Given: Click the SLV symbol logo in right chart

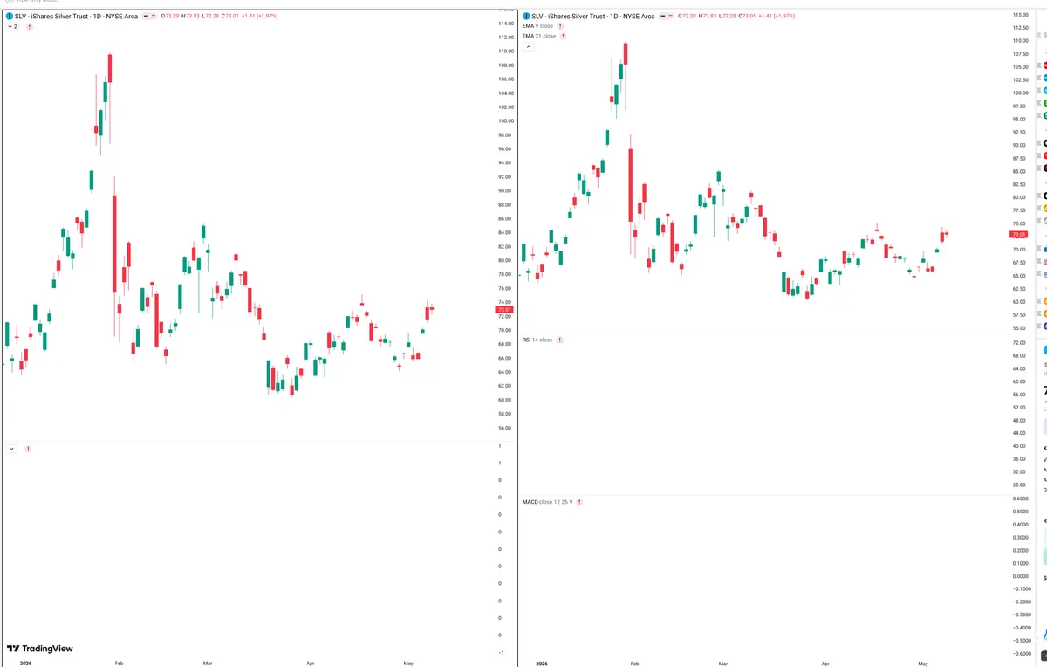Looking at the screenshot, I should pos(526,17).
